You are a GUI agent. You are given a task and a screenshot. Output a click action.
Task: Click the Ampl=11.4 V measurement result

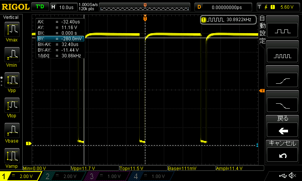(x=240, y=168)
